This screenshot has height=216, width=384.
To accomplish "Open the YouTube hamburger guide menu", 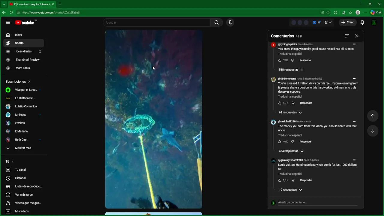I will 8,22.
